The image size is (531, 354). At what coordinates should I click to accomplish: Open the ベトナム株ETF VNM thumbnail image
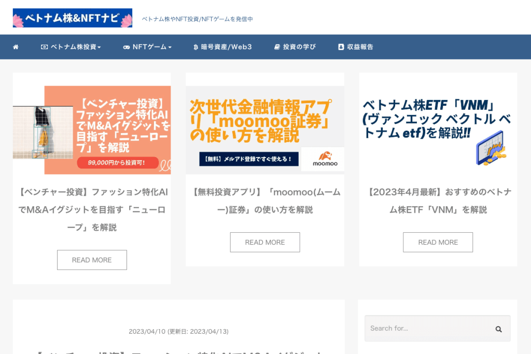click(x=438, y=130)
